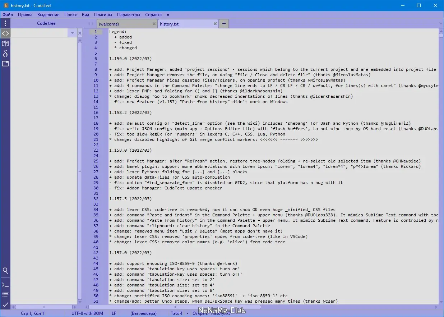
Task: Activate the Code tree sidebar icon
Action: (x=5, y=33)
